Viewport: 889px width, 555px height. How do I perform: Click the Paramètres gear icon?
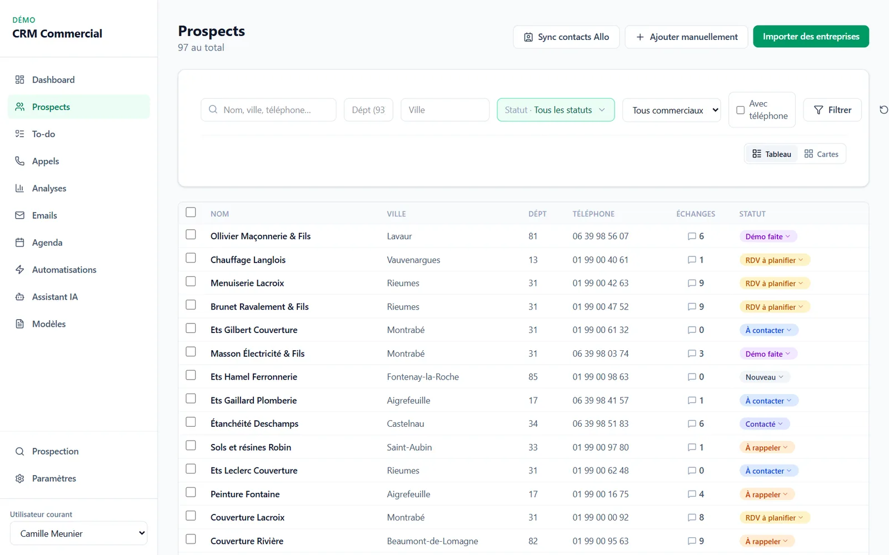pyautogui.click(x=20, y=478)
